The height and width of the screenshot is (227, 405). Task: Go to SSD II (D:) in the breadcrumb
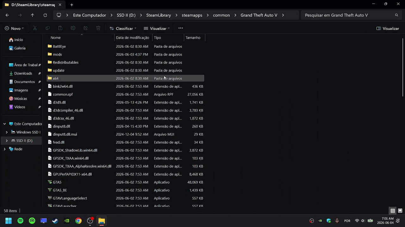coord(126,15)
